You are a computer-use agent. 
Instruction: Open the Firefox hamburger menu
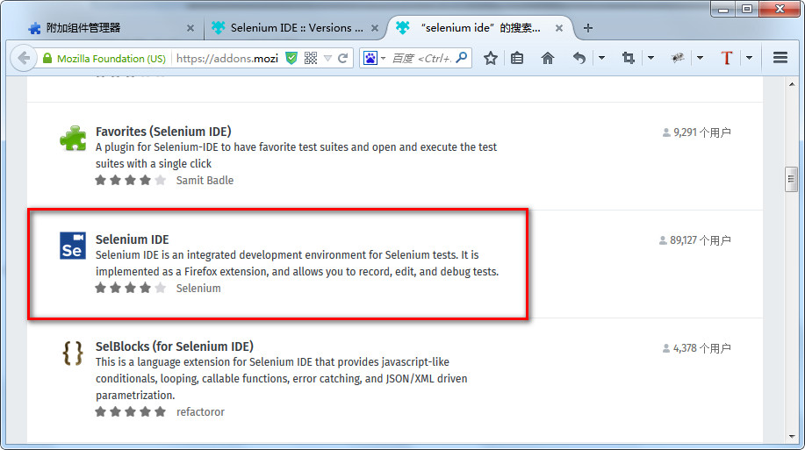click(x=780, y=58)
